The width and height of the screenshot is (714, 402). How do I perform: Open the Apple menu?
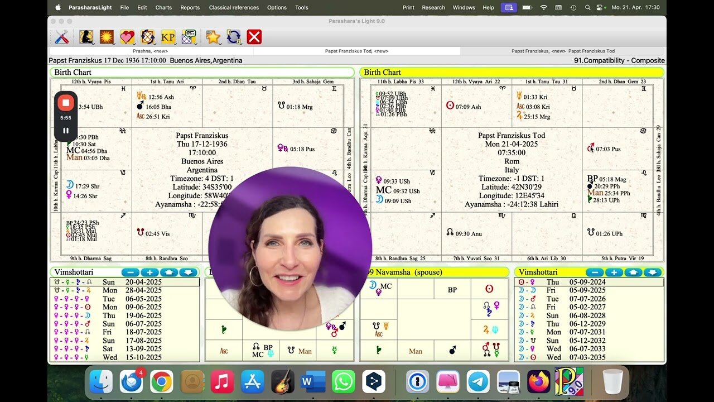58,7
